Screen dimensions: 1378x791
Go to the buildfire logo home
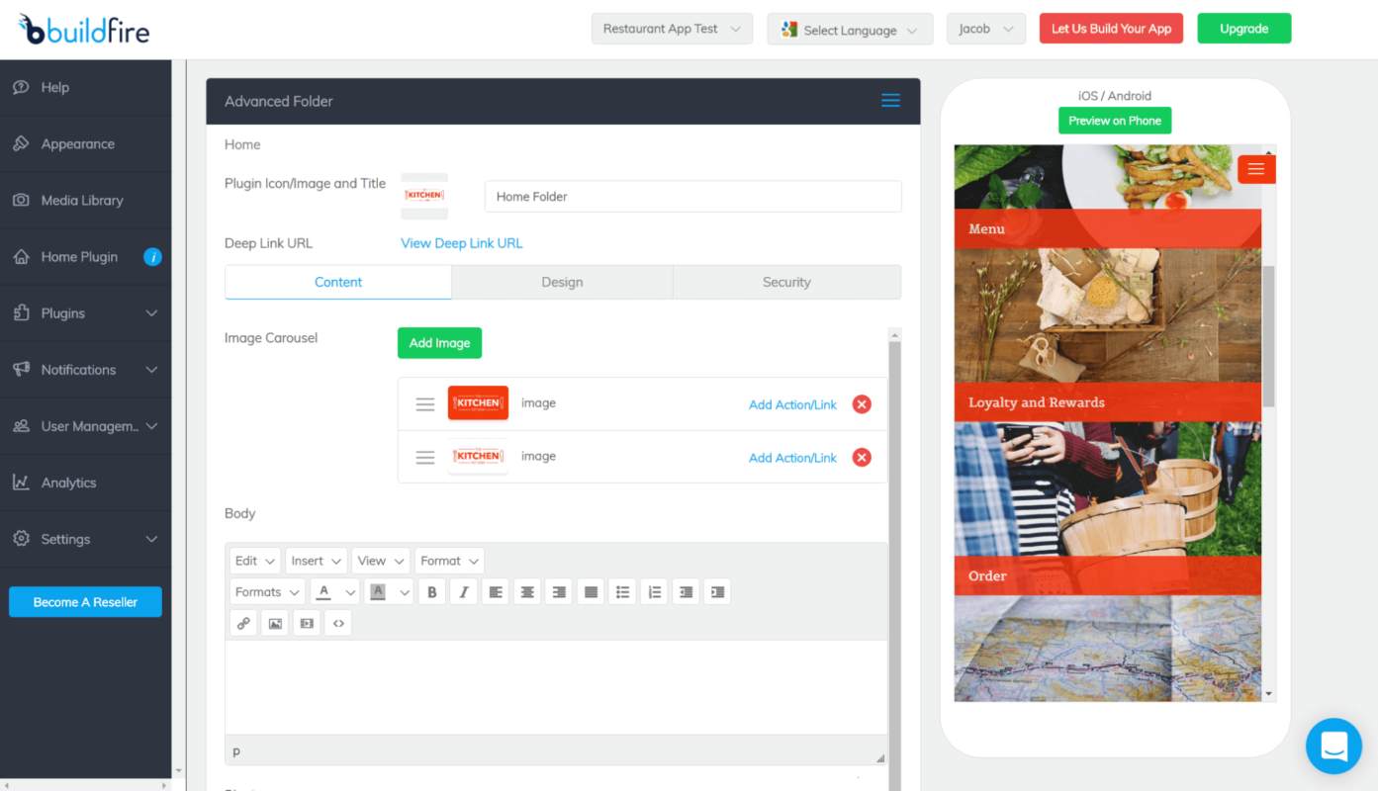pos(84,30)
